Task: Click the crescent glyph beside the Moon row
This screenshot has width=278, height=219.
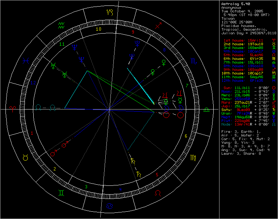Action: (274, 92)
